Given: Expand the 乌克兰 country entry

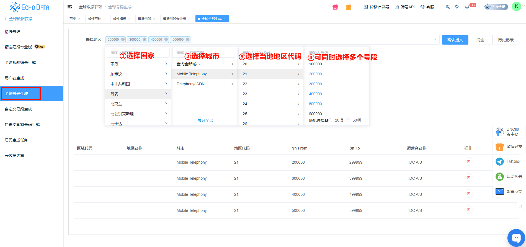Looking at the screenshot, I should (x=138, y=104).
